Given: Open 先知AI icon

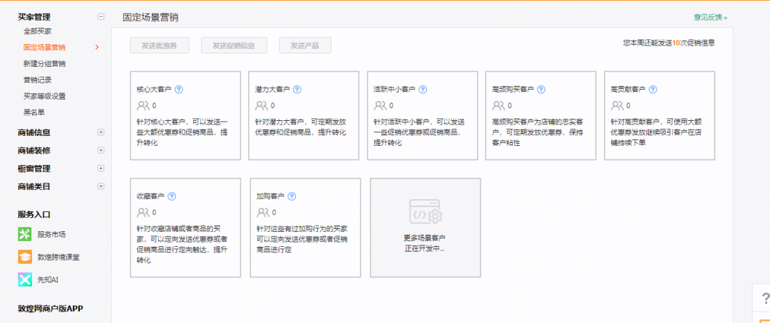Looking at the screenshot, I should point(25,280).
